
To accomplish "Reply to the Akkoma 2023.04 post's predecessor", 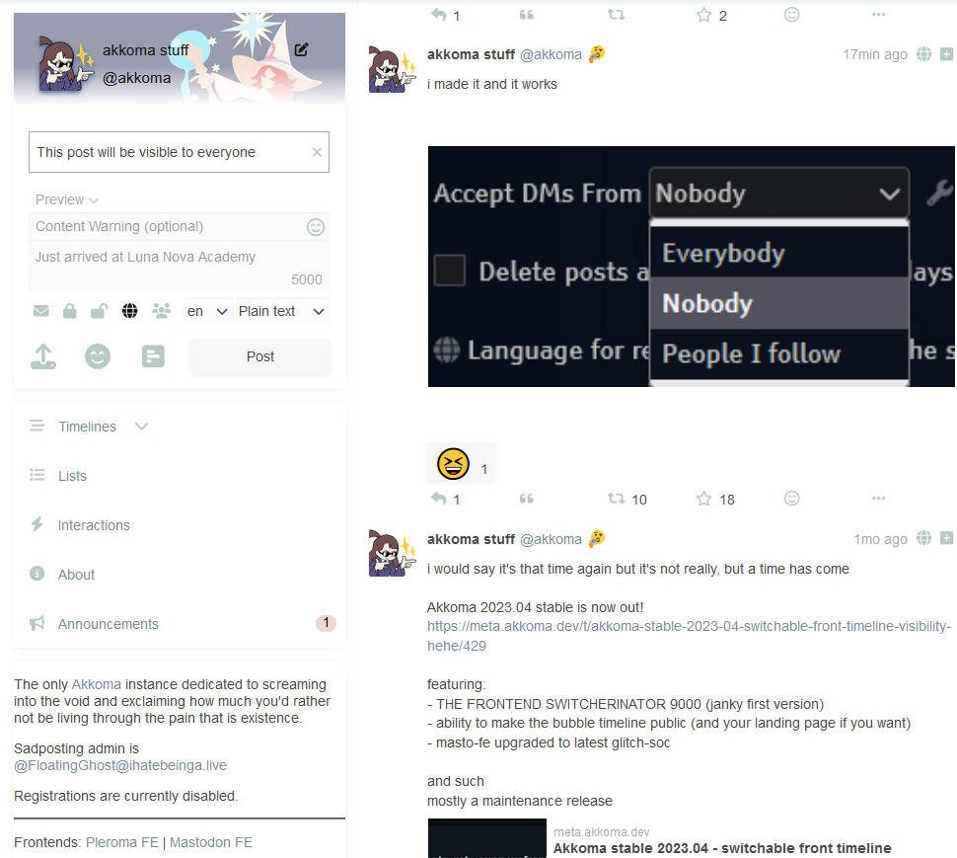I will pos(438,499).
